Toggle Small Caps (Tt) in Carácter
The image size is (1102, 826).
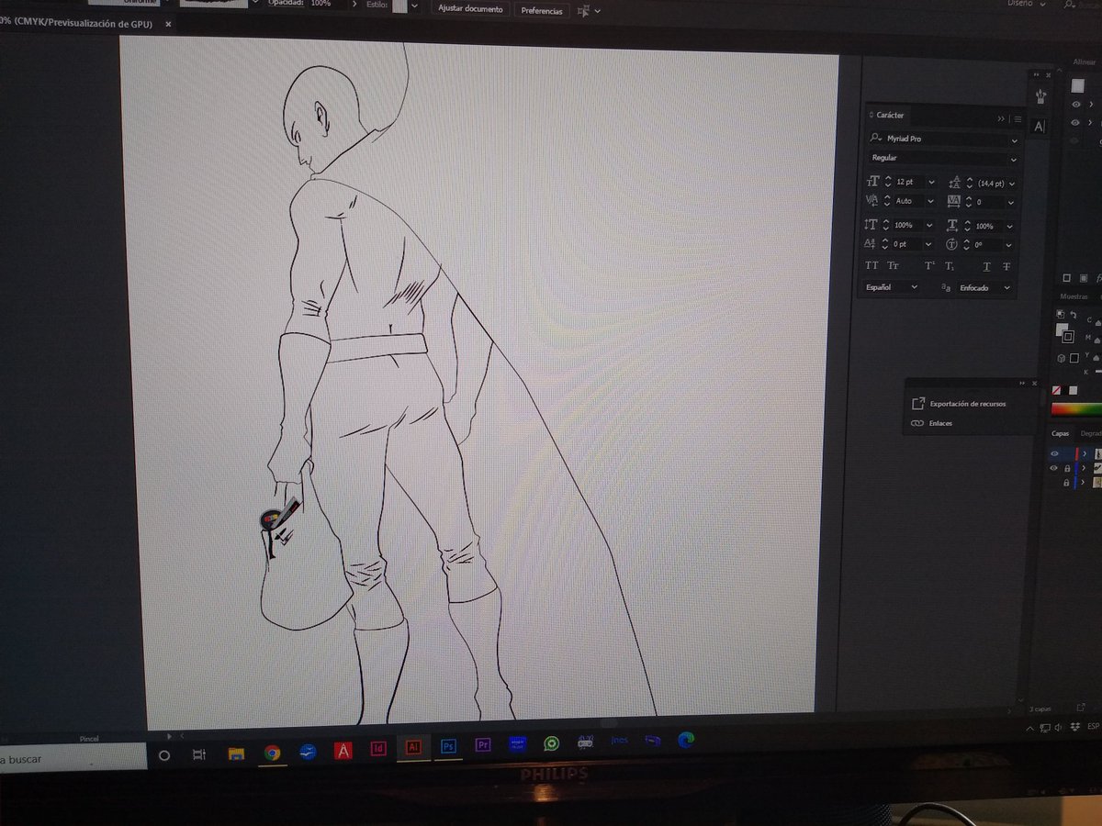(893, 266)
